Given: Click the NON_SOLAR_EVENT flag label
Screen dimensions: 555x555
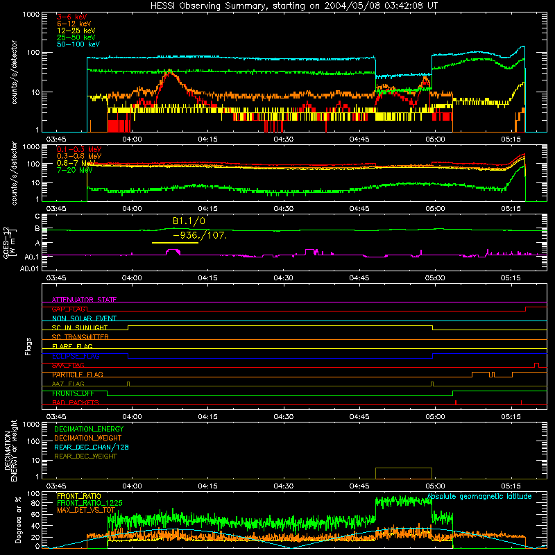Looking at the screenshot, I should 84,318.
